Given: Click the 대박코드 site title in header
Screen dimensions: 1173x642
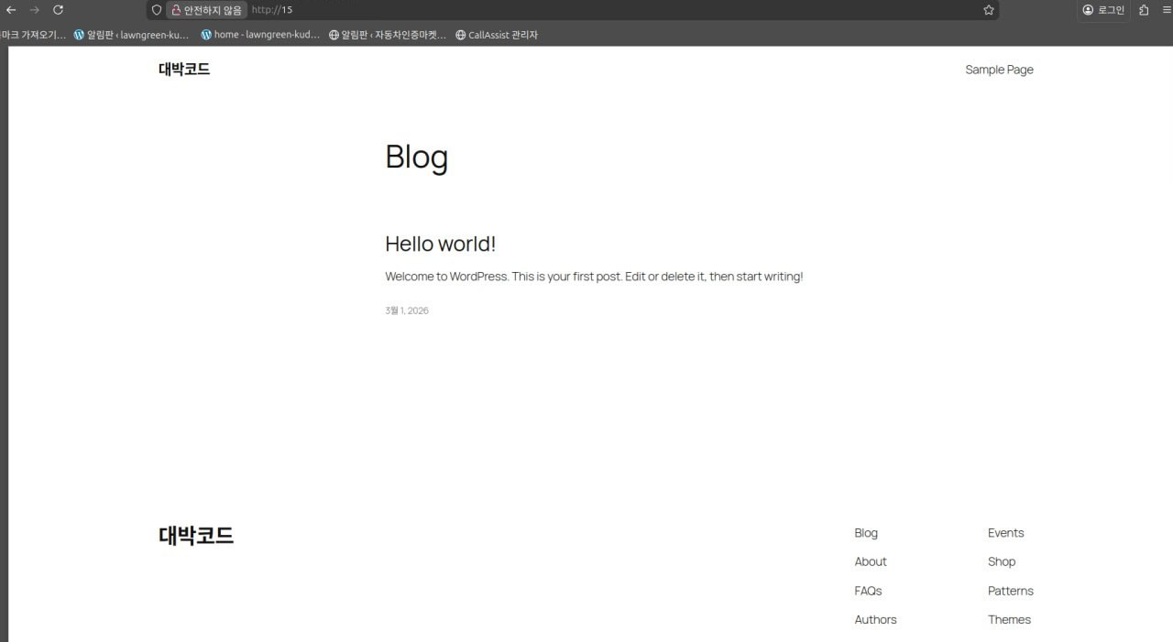Looking at the screenshot, I should pyautogui.click(x=184, y=70).
